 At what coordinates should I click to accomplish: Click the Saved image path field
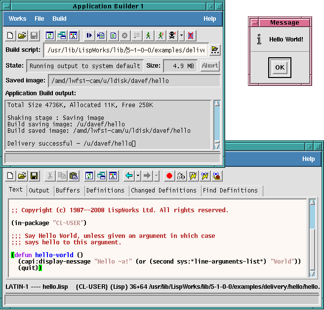[134, 81]
